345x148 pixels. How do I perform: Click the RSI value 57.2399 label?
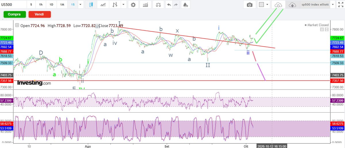tap(337, 101)
